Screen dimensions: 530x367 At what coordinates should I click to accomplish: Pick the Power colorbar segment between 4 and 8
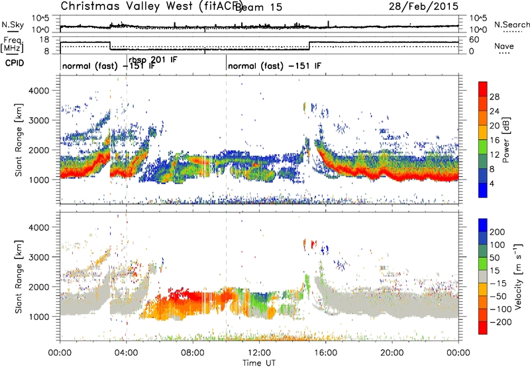pyautogui.click(x=483, y=176)
